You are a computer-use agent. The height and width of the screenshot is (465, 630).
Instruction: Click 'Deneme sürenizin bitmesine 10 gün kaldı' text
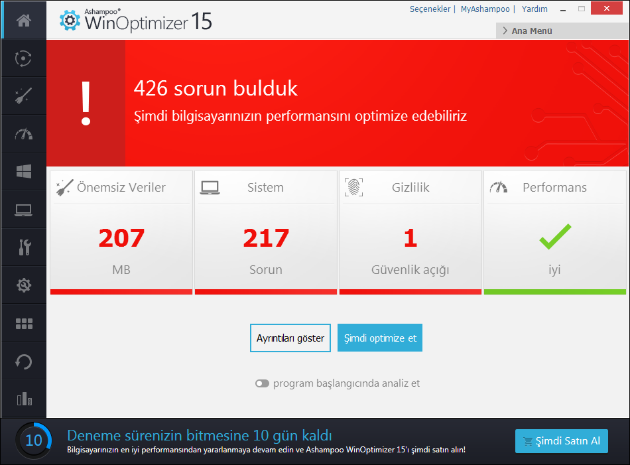(200, 436)
